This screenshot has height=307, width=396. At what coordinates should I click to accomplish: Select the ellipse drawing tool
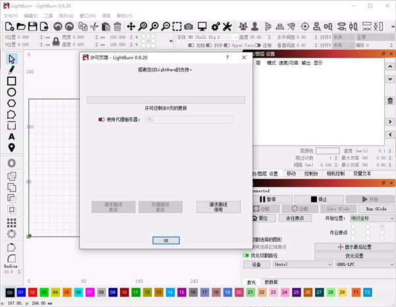pyautogui.click(x=11, y=92)
